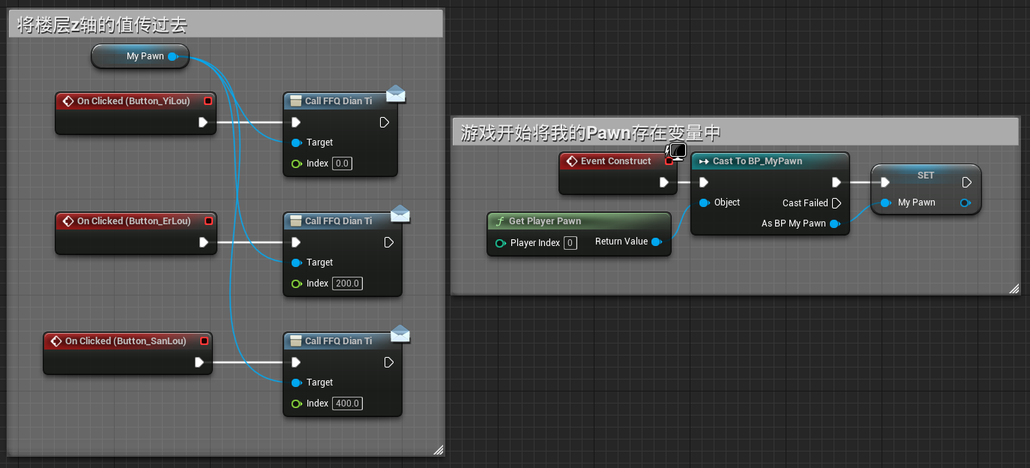Click exec input pin of SET node
The width and height of the screenshot is (1030, 468).
pos(885,182)
